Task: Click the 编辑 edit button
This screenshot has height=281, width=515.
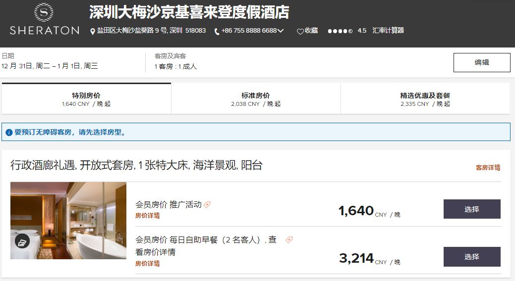Action: click(482, 62)
